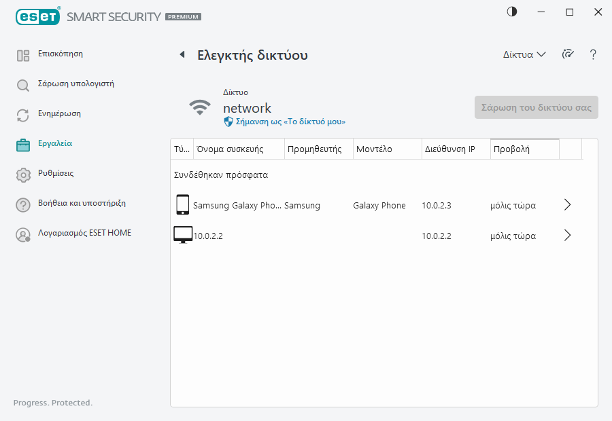Expand Samsung Galaxy Phone details chevron
This screenshot has width=612, height=421.
568,205
